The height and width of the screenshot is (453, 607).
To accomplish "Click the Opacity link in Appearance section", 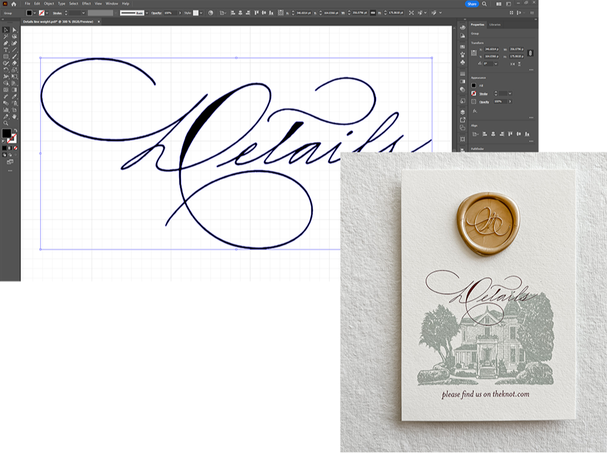I will click(x=484, y=102).
